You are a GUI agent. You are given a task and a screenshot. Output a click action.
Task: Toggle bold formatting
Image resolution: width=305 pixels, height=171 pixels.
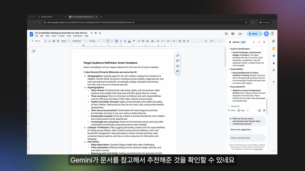(x=117, y=41)
